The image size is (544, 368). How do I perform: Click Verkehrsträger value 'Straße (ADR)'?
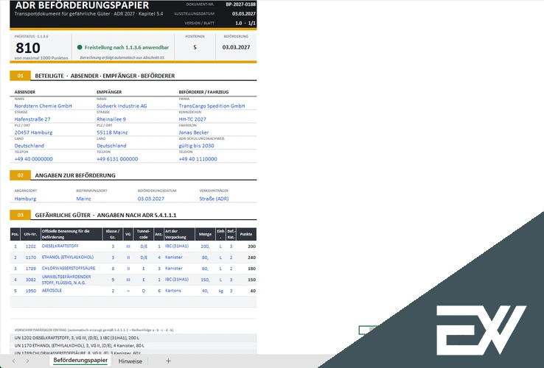pos(214,199)
